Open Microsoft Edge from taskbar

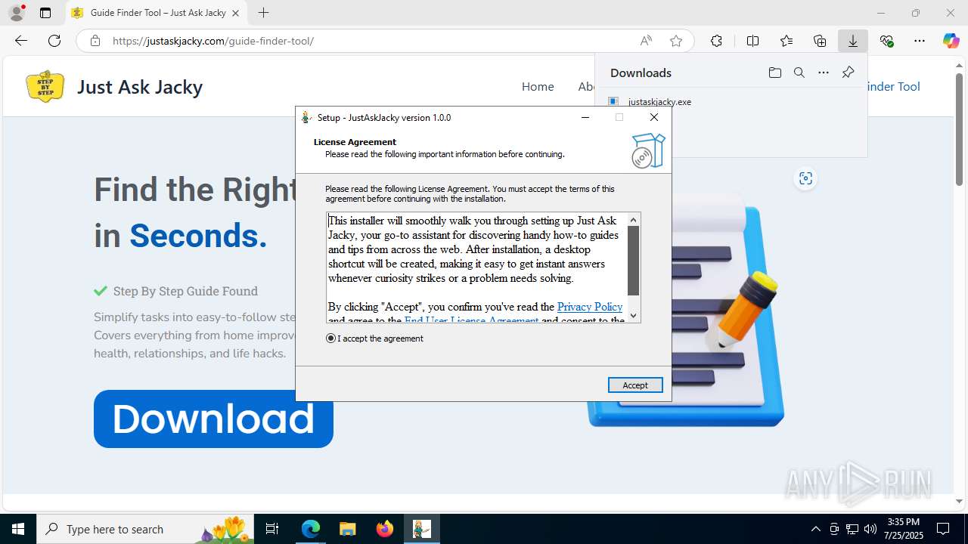[311, 529]
